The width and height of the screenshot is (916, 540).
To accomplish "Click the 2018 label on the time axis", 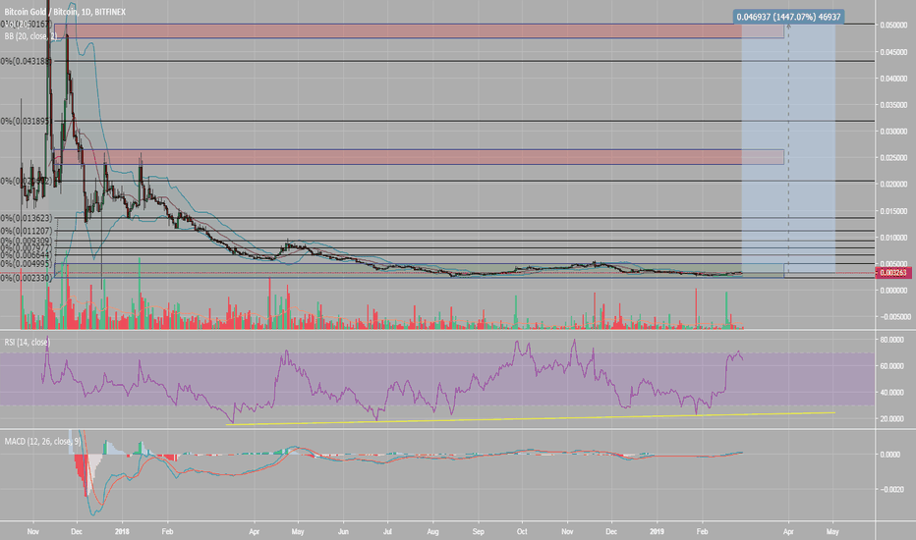I will pyautogui.click(x=122, y=532).
